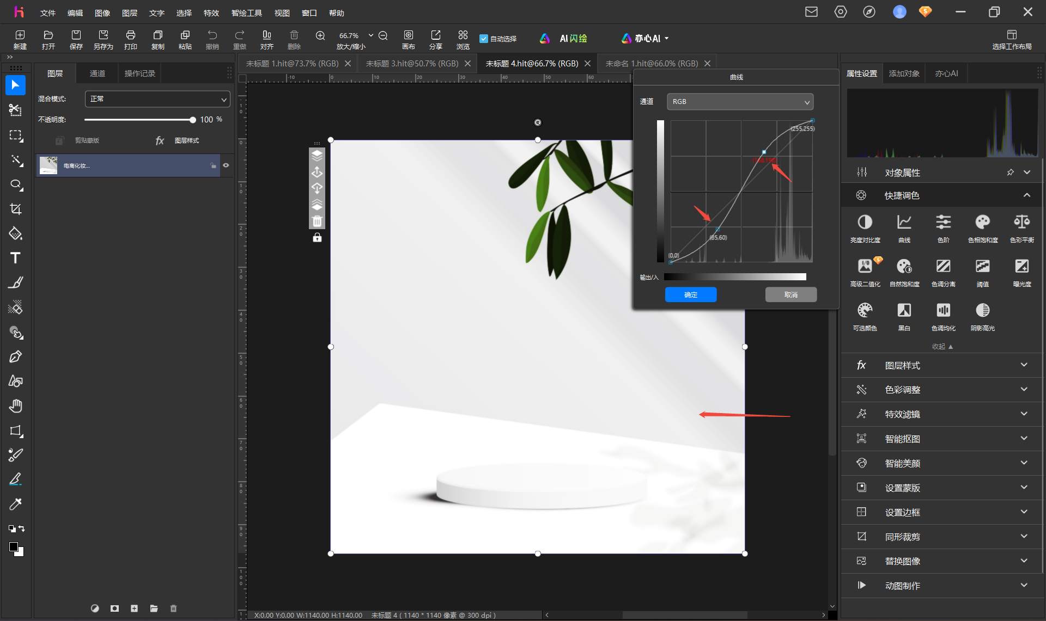Click the 不透明度 slider handle
Screen dimensions: 1046x621
[x=192, y=119]
